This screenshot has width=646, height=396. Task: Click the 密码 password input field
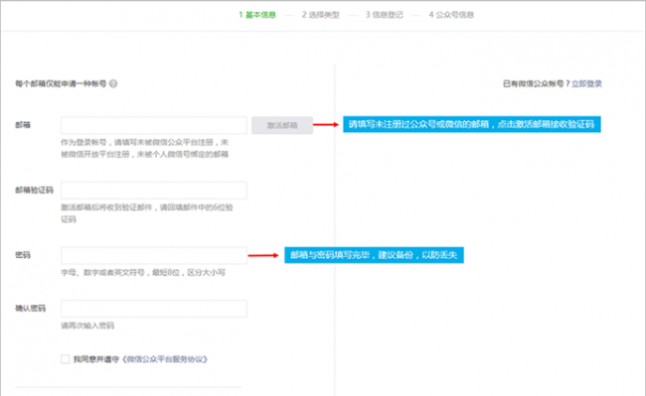[154, 255]
